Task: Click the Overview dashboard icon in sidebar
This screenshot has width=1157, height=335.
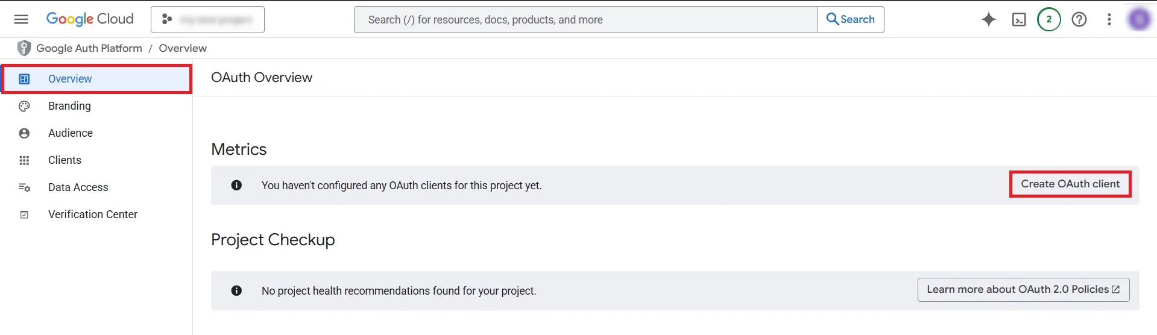Action: pyautogui.click(x=24, y=79)
